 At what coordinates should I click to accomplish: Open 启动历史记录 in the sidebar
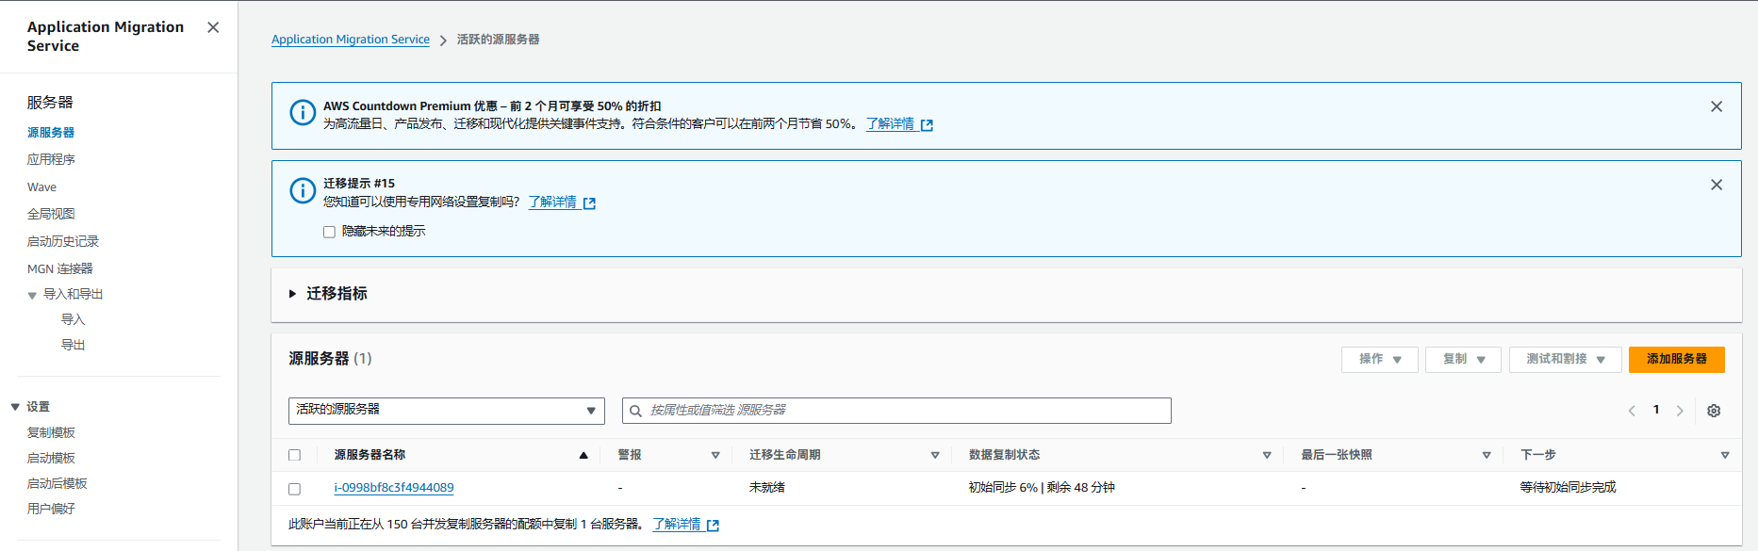(x=62, y=241)
